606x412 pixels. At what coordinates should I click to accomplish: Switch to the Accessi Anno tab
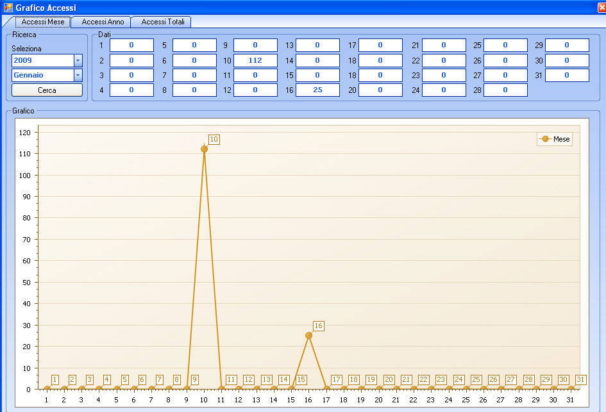[x=103, y=22]
